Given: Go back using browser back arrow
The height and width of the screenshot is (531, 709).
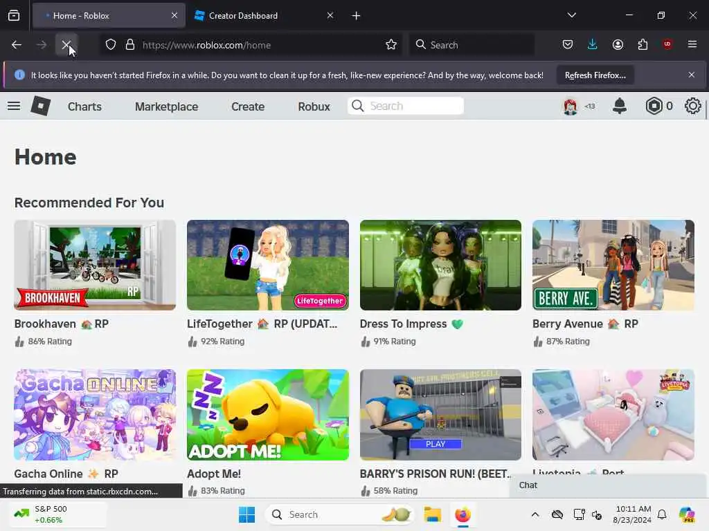Looking at the screenshot, I should pyautogui.click(x=17, y=45).
